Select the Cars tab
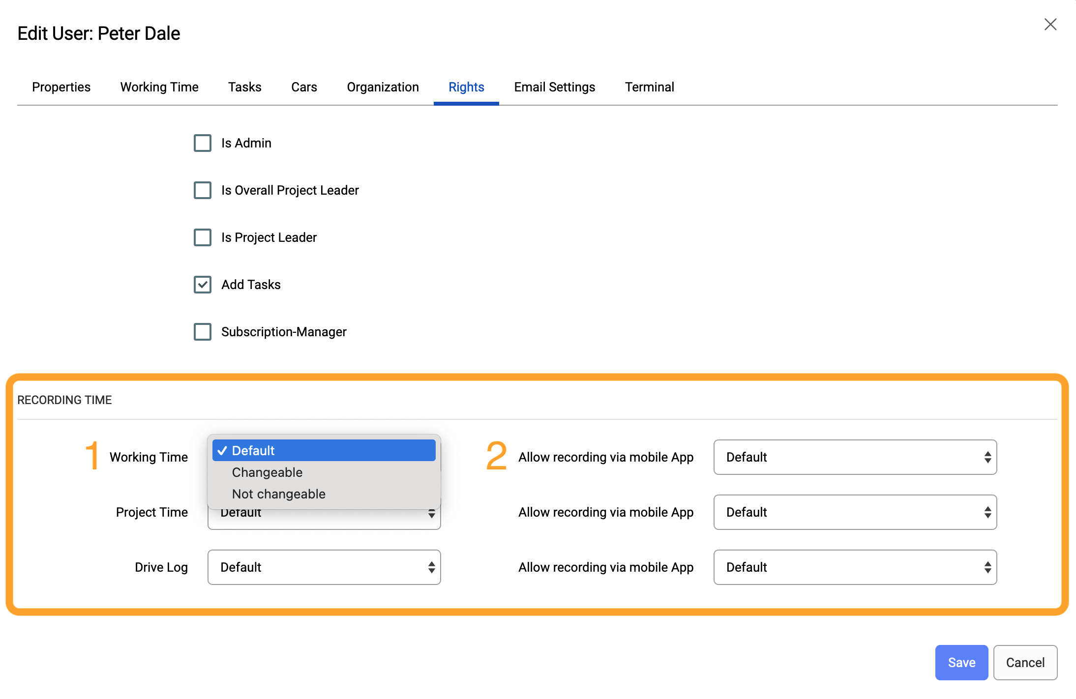The width and height of the screenshot is (1076, 699). pyautogui.click(x=304, y=87)
